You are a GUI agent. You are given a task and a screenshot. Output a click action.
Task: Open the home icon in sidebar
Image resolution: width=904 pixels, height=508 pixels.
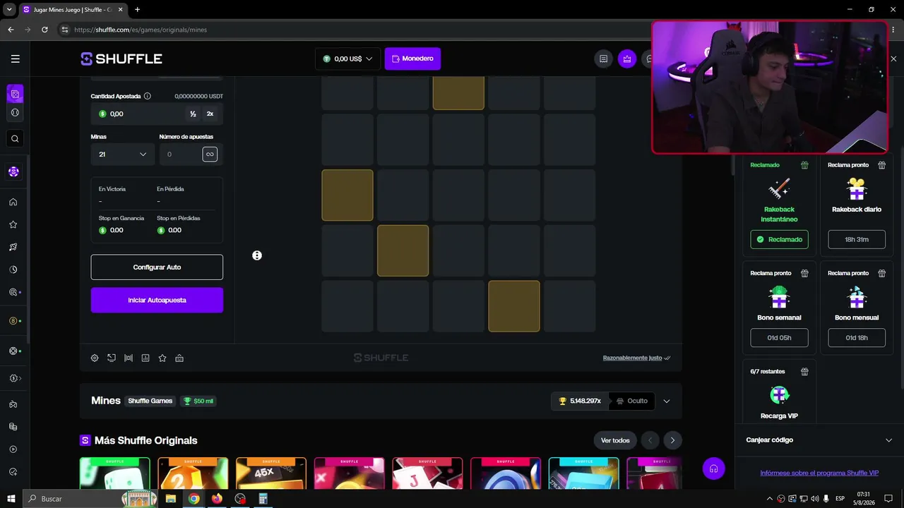tap(13, 202)
